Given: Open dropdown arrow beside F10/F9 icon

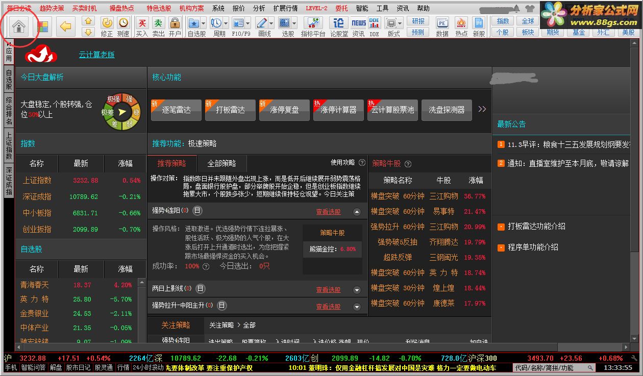Looking at the screenshot, I should (248, 23).
